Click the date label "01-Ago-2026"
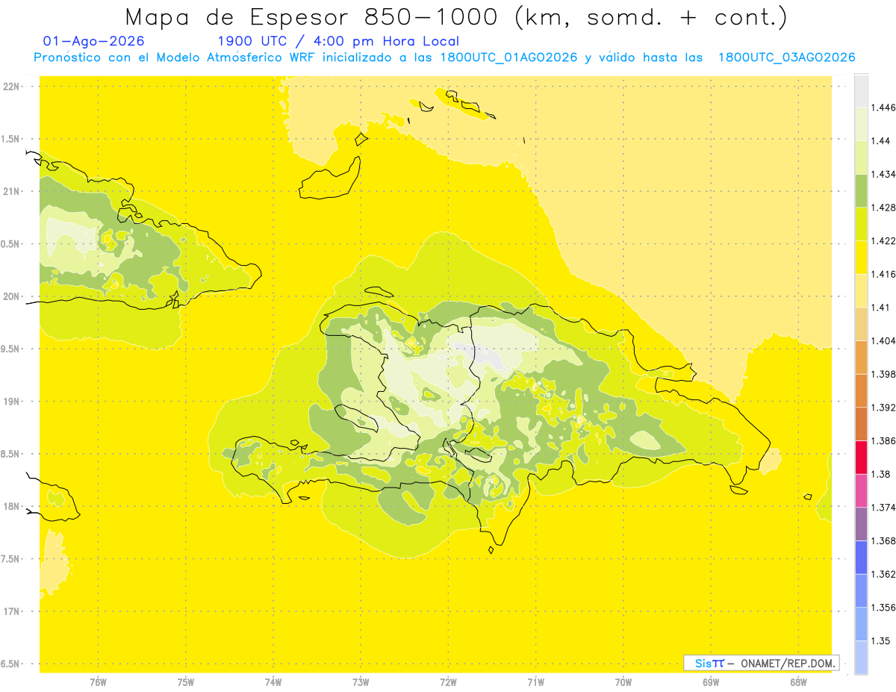 [x=94, y=41]
